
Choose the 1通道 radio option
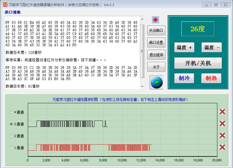(12, 148)
